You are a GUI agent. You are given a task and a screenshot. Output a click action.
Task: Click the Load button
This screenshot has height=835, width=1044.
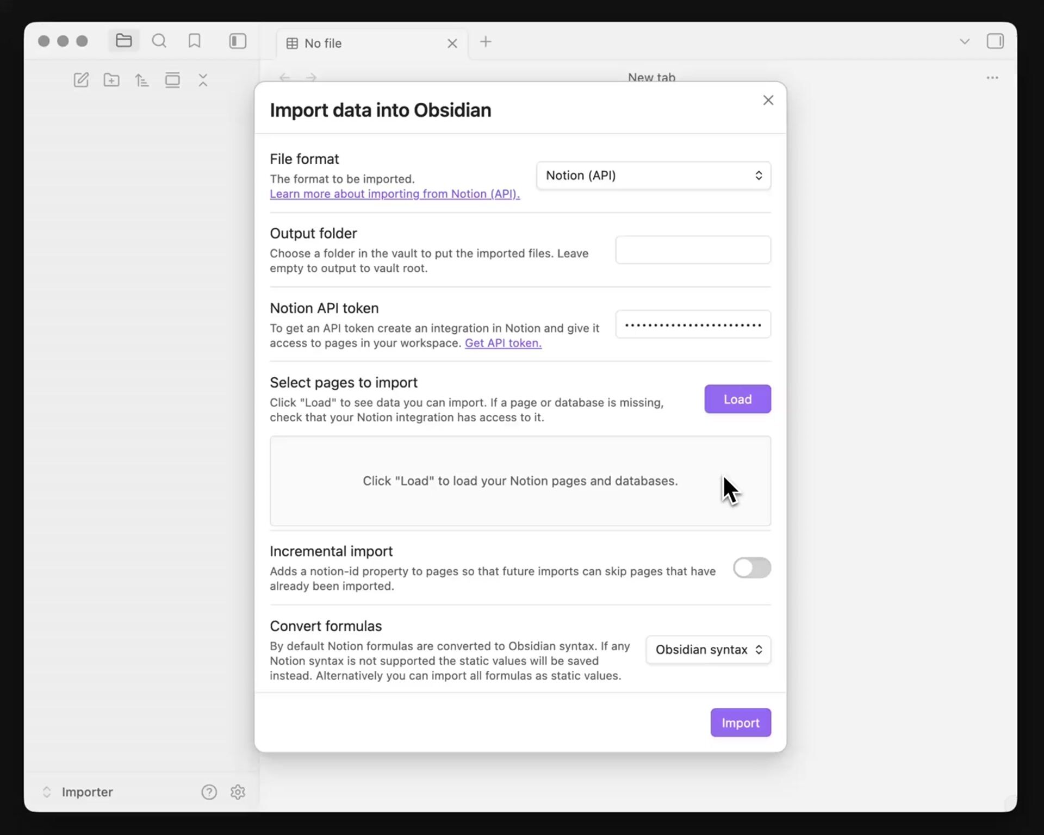[x=737, y=399]
